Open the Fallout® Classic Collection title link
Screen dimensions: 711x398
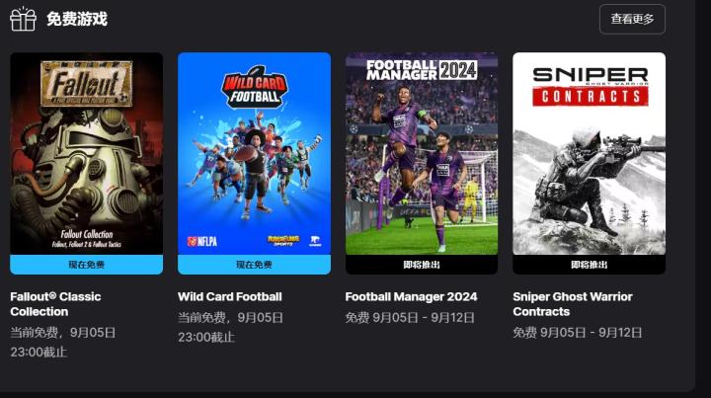(x=55, y=304)
